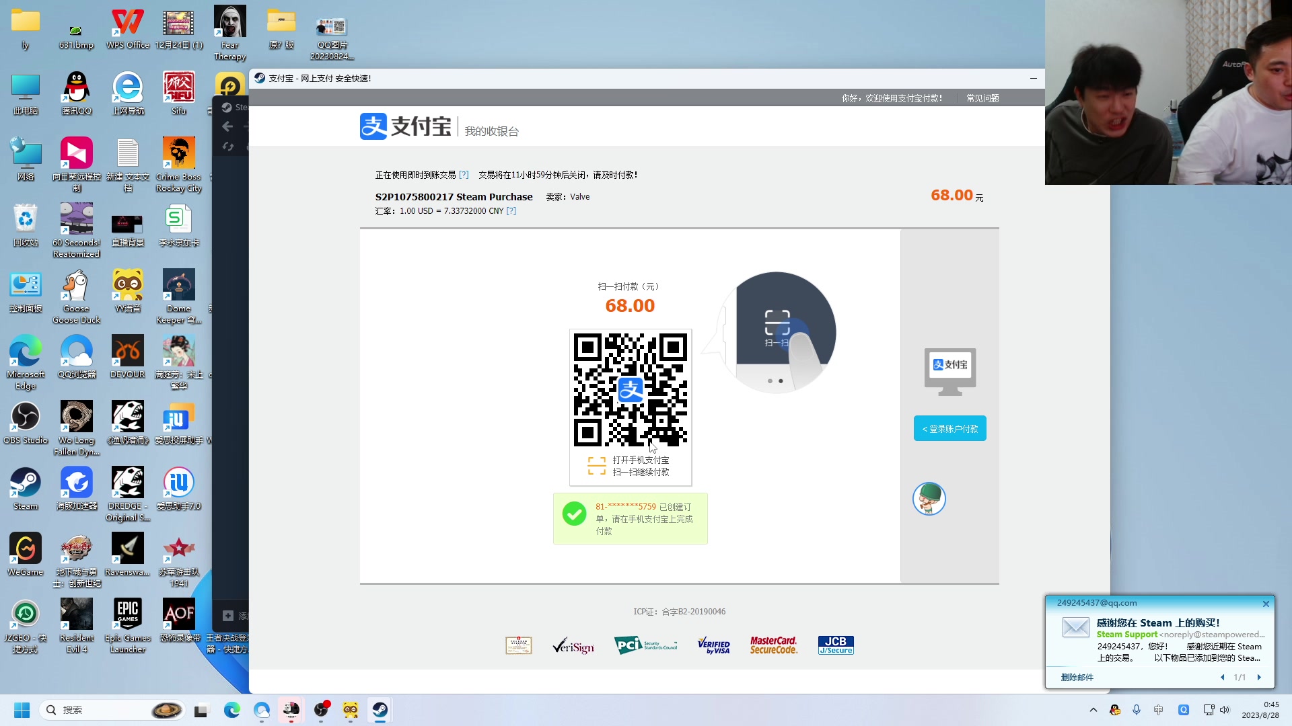Image resolution: width=1292 pixels, height=726 pixels.
Task: Go to next mail in notification popup
Action: click(1259, 677)
